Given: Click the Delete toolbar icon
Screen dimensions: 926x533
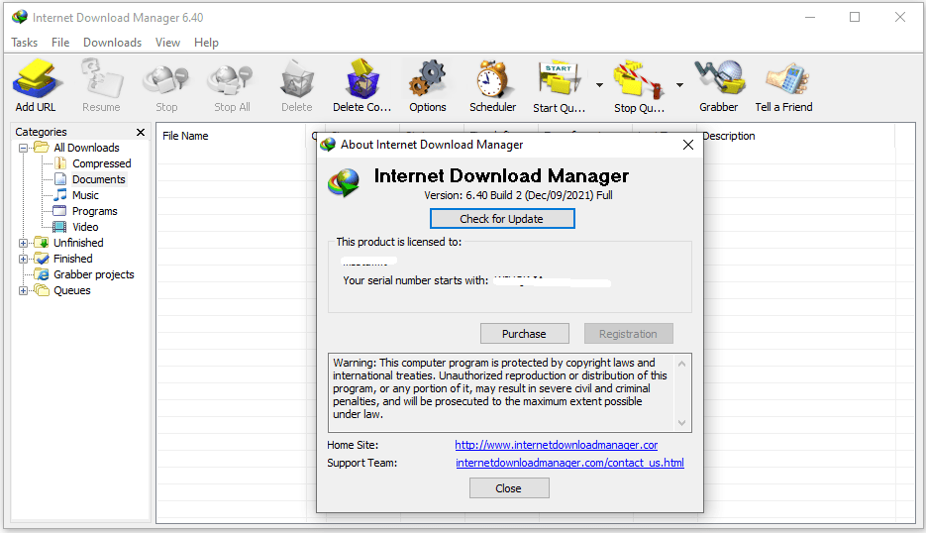Looking at the screenshot, I should pyautogui.click(x=296, y=78).
